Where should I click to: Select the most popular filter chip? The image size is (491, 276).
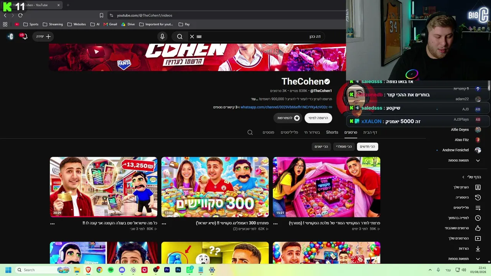[x=344, y=146]
